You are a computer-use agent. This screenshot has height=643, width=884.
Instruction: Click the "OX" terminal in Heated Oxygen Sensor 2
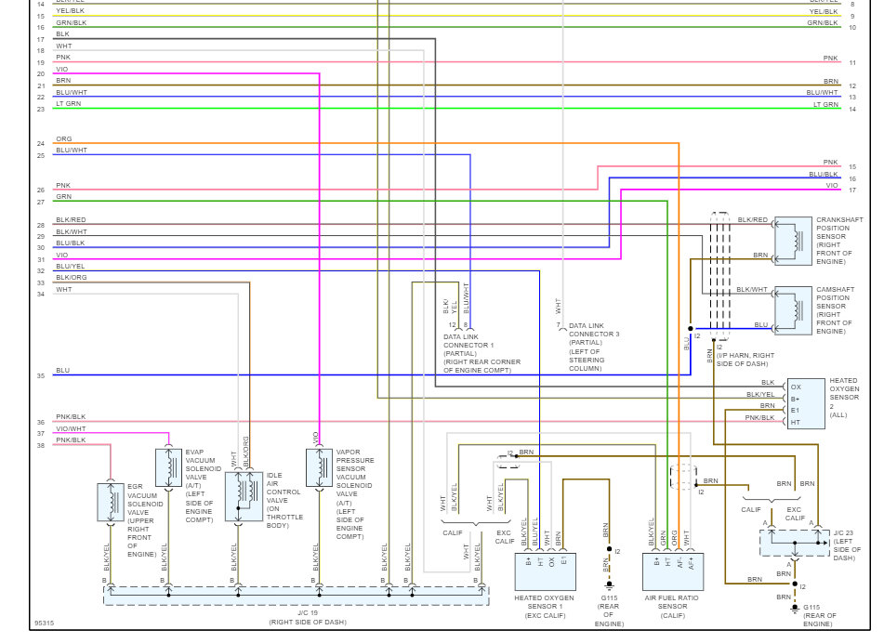tap(796, 387)
